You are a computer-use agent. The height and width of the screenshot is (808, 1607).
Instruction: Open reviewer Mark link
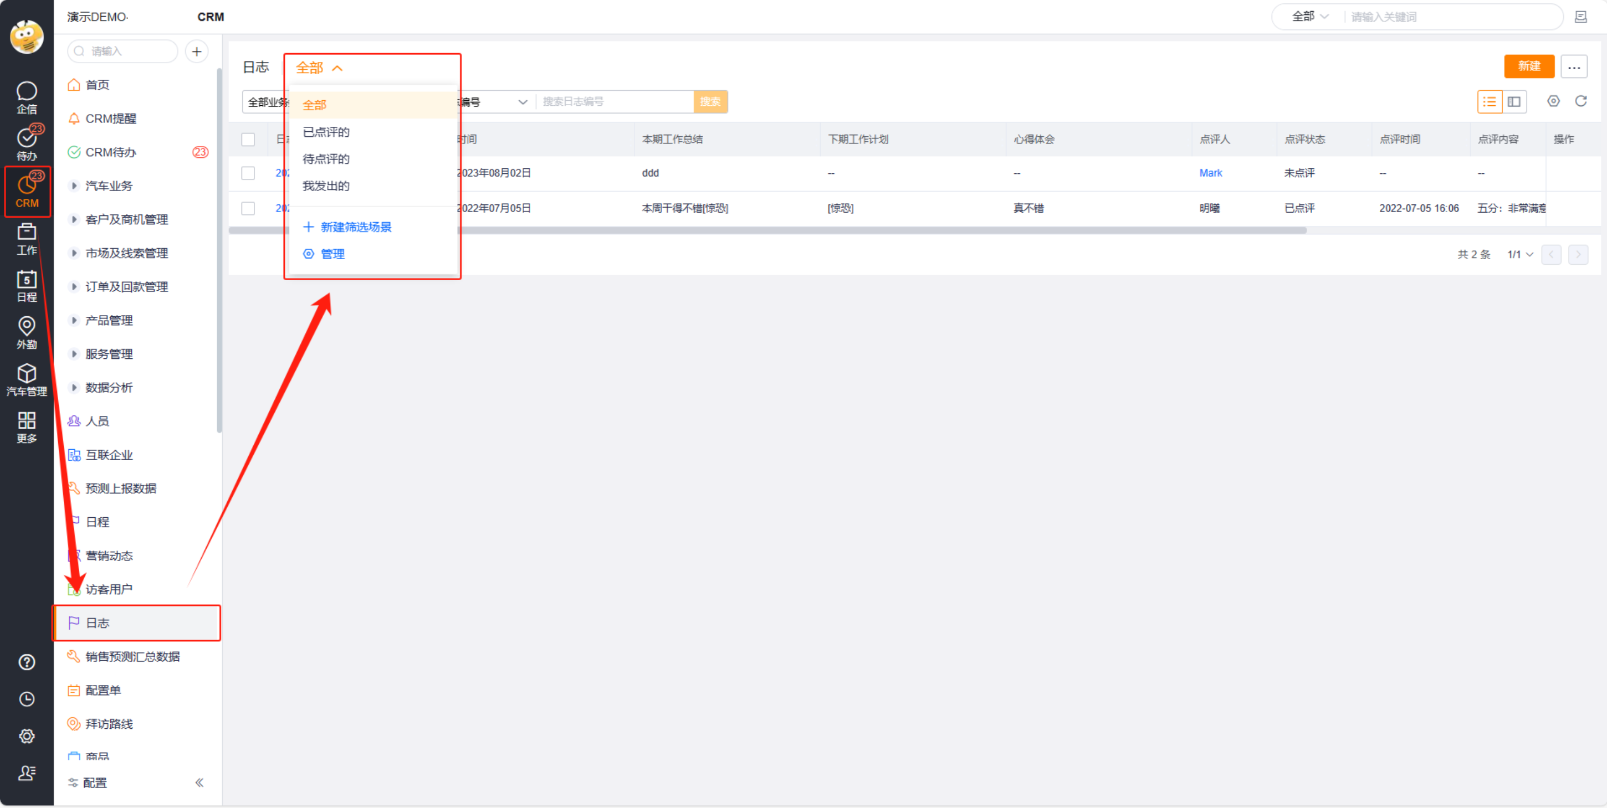click(1210, 173)
